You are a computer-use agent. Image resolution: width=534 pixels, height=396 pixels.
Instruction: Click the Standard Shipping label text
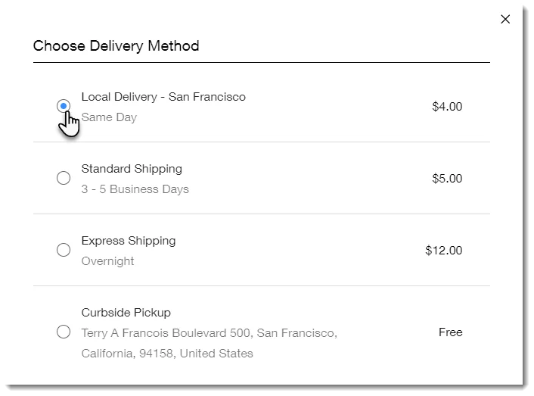tap(132, 169)
